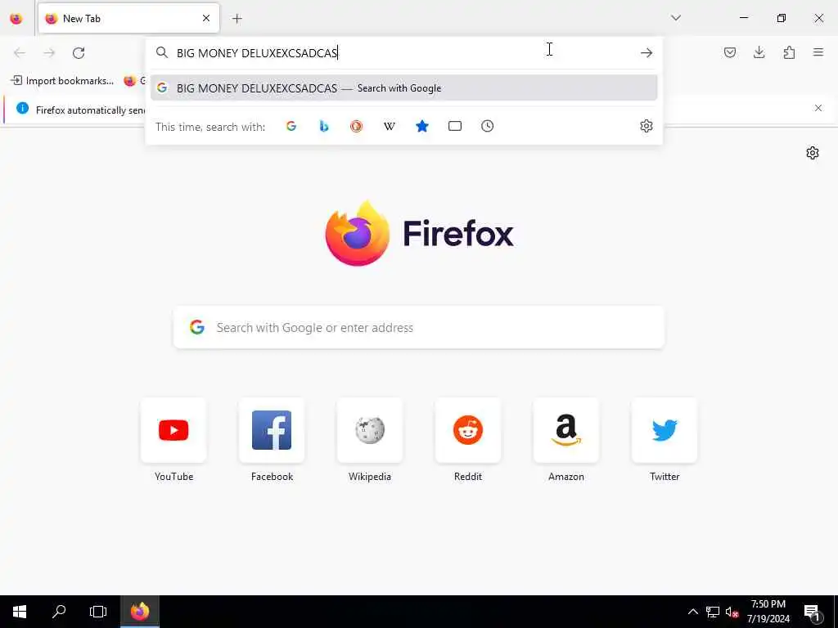Viewport: 838px width, 628px height.
Task: Select the Search with Google suggestion
Action: (403, 88)
